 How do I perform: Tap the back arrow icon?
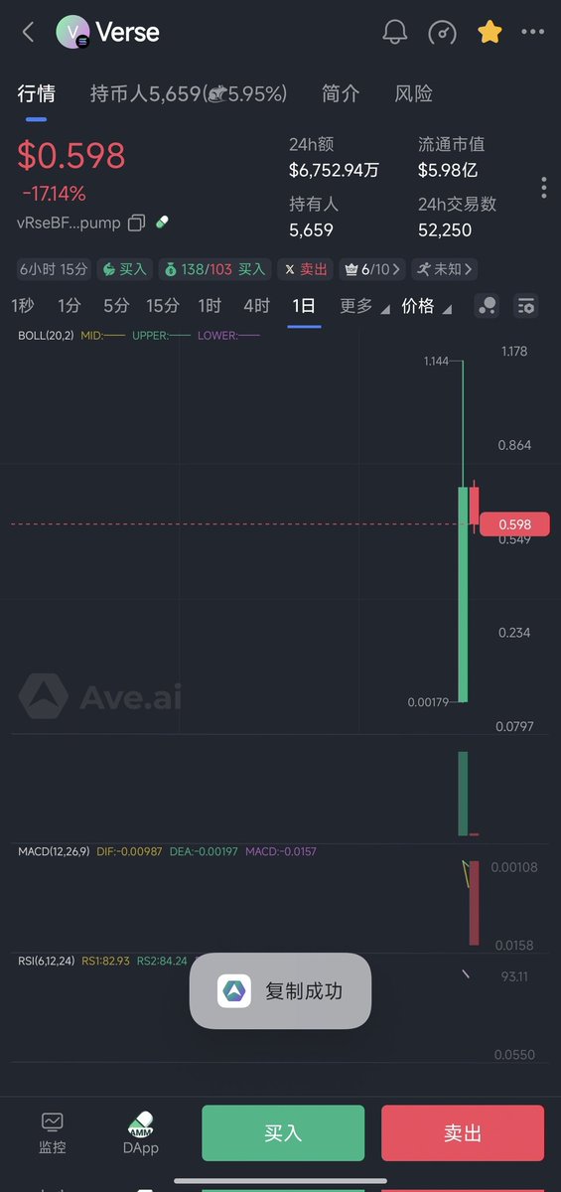29,32
